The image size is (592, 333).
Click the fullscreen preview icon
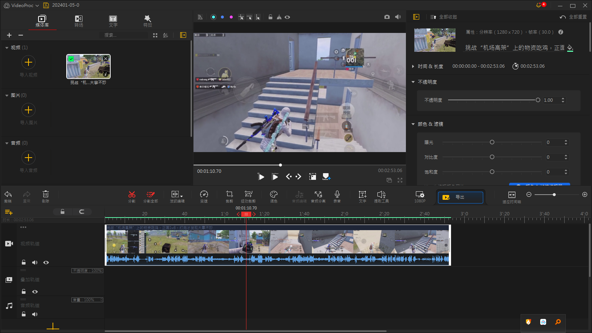click(400, 180)
